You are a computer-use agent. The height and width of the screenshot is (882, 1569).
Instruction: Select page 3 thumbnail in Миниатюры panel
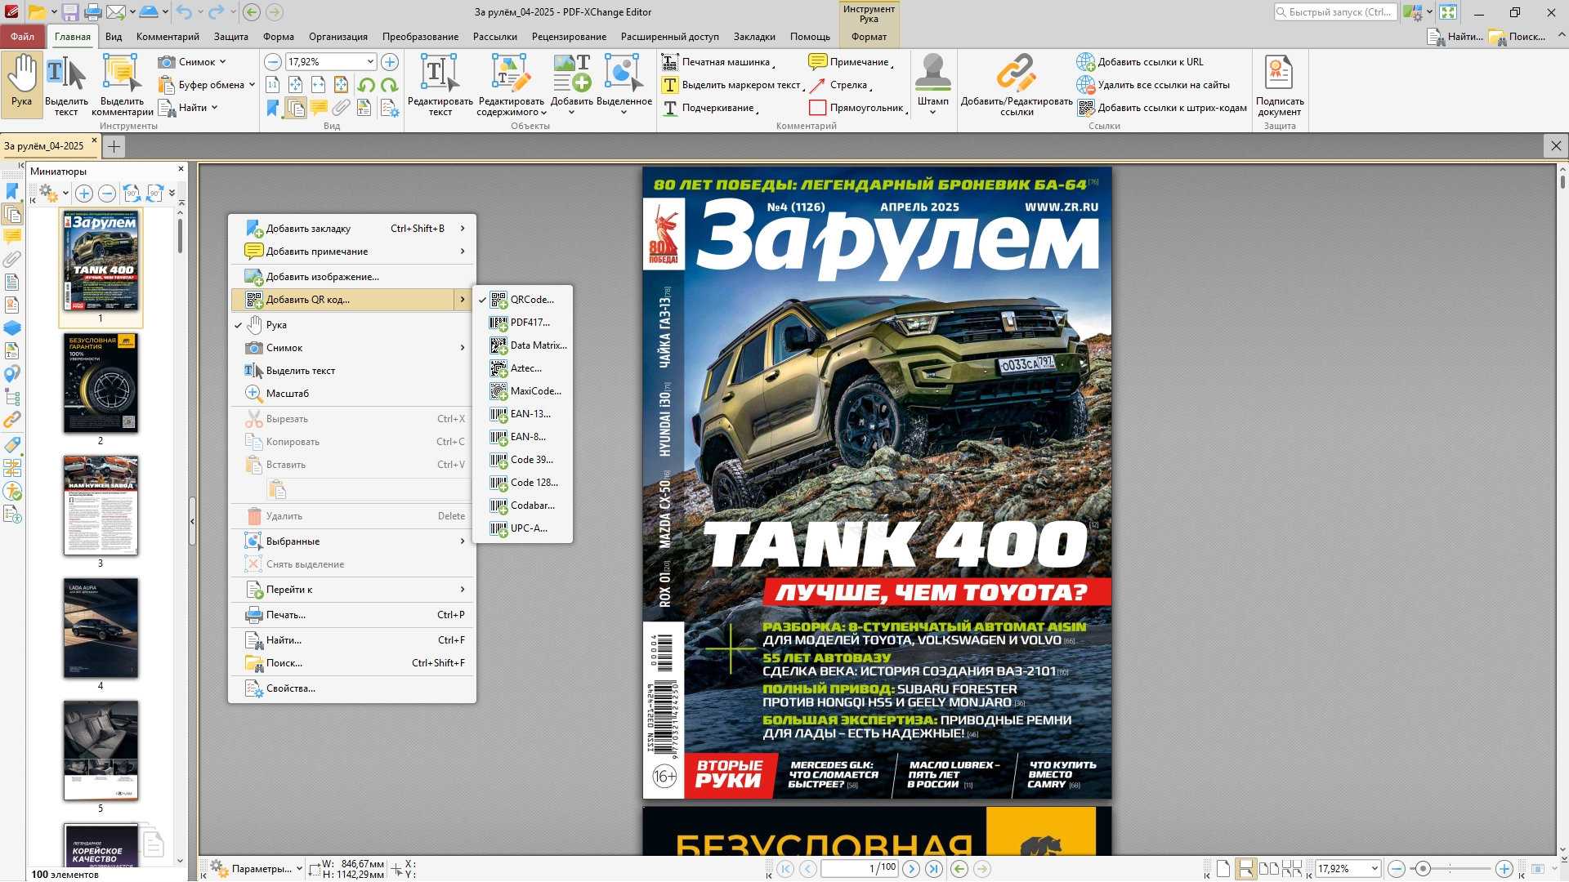coord(101,506)
